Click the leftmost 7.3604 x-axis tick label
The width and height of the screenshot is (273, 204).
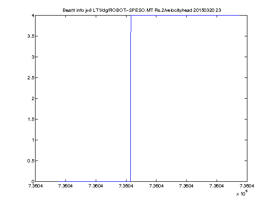point(36,186)
